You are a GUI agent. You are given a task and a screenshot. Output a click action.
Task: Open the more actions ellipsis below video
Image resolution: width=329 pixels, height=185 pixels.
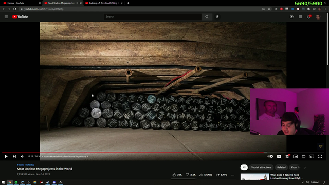[233, 175]
